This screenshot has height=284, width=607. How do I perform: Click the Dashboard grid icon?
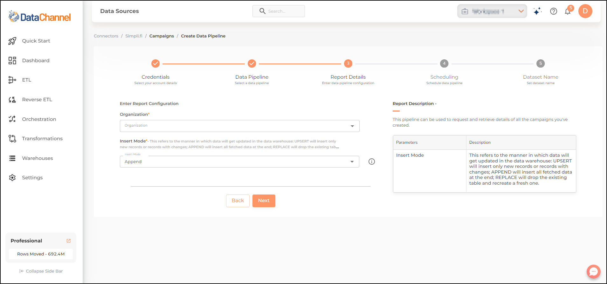[12, 61]
